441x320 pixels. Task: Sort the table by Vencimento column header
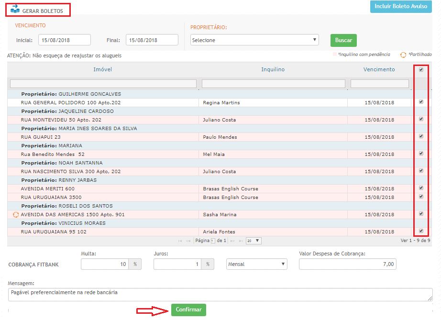(x=379, y=69)
